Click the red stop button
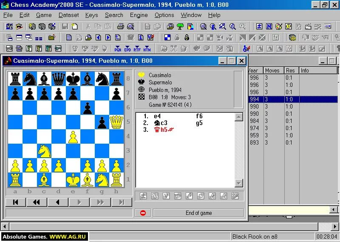This screenshot has height=242, width=340. [143, 213]
